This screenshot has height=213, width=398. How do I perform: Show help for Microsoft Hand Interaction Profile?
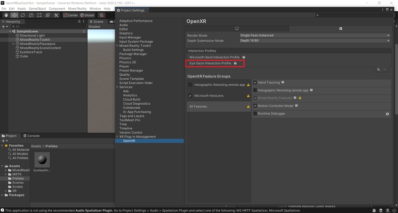[x=243, y=57]
